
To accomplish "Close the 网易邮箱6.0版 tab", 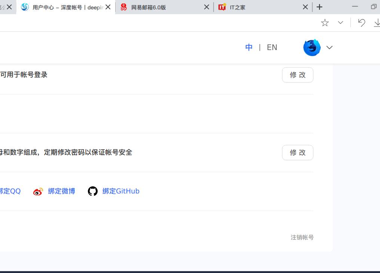I will click(x=206, y=7).
